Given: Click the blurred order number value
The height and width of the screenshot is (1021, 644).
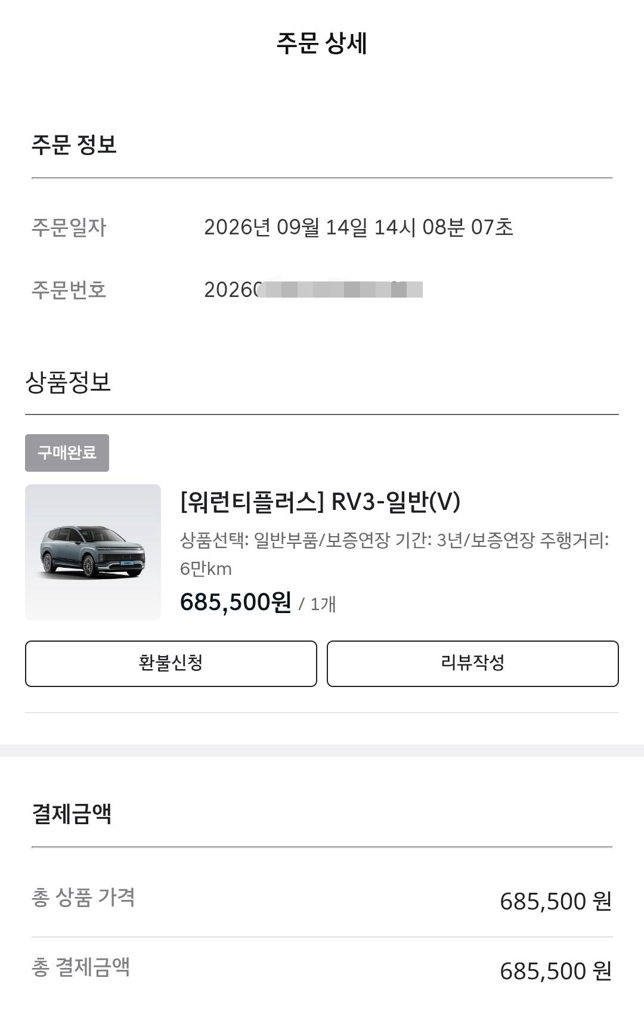Looking at the screenshot, I should point(313,290).
